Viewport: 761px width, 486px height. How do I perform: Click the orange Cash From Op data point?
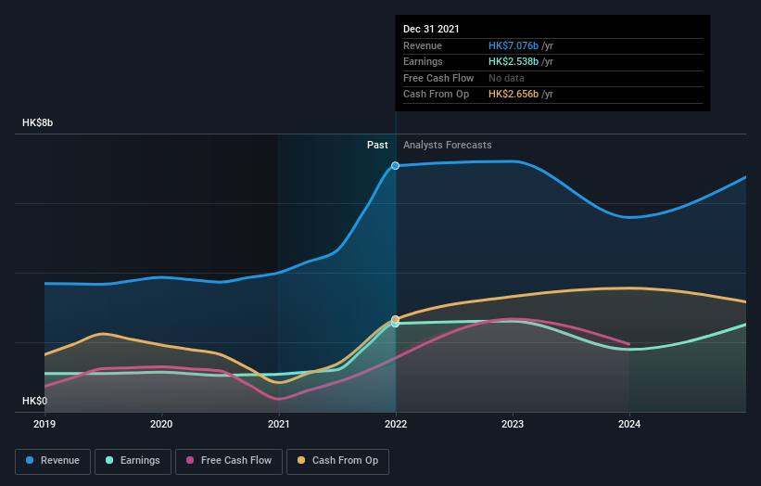pos(395,319)
